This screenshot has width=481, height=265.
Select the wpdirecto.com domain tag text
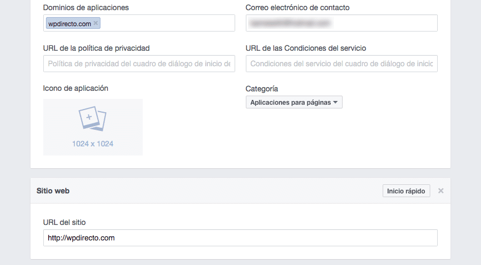click(69, 23)
